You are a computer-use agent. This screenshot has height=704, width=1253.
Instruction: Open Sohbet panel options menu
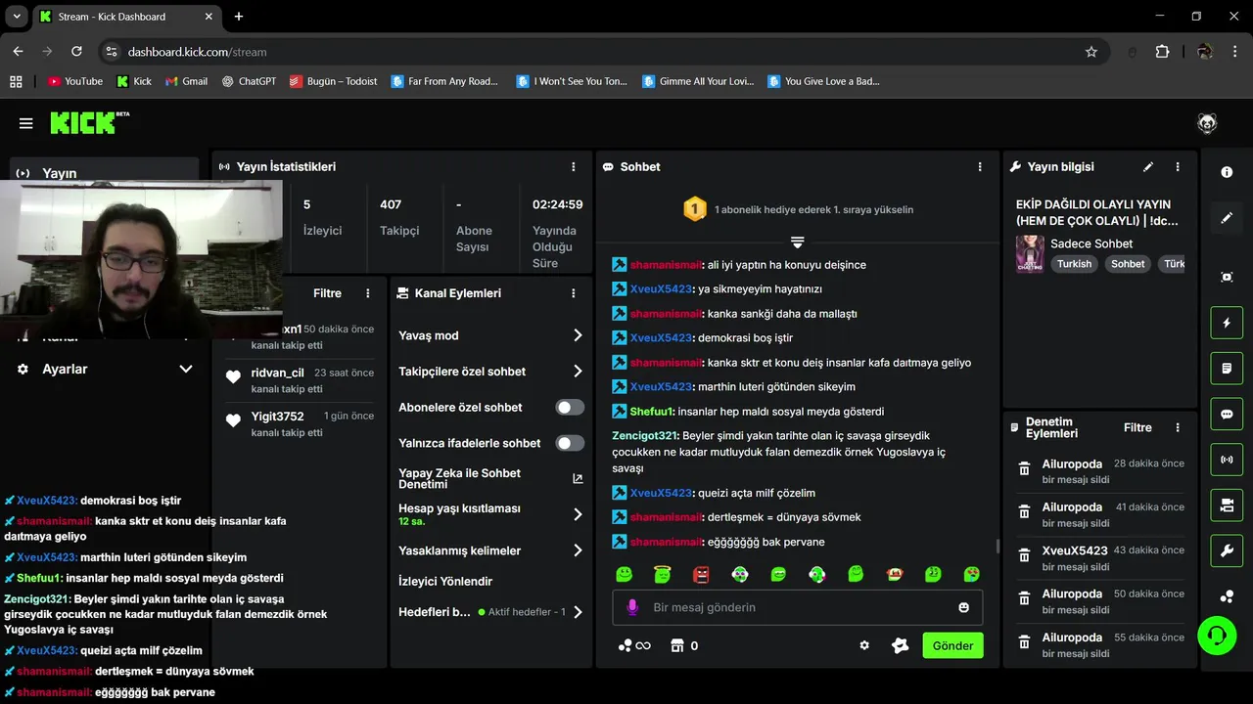980,167
